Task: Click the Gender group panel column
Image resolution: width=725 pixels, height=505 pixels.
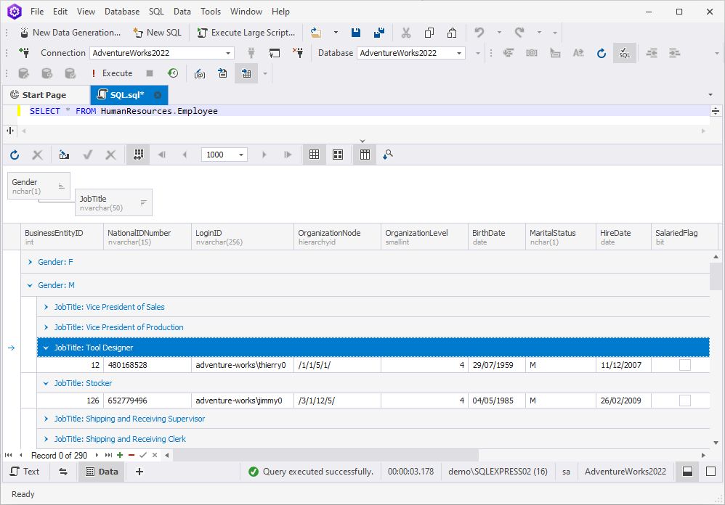Action: pyautogui.click(x=39, y=186)
